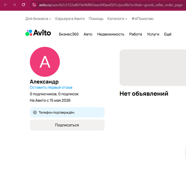Go to Недвижимость category

111,34
